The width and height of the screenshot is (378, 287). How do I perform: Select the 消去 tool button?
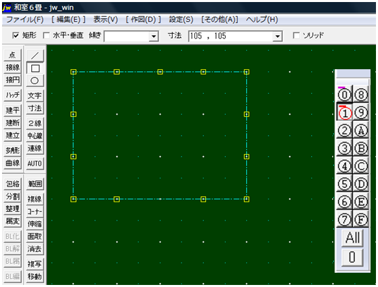point(35,249)
